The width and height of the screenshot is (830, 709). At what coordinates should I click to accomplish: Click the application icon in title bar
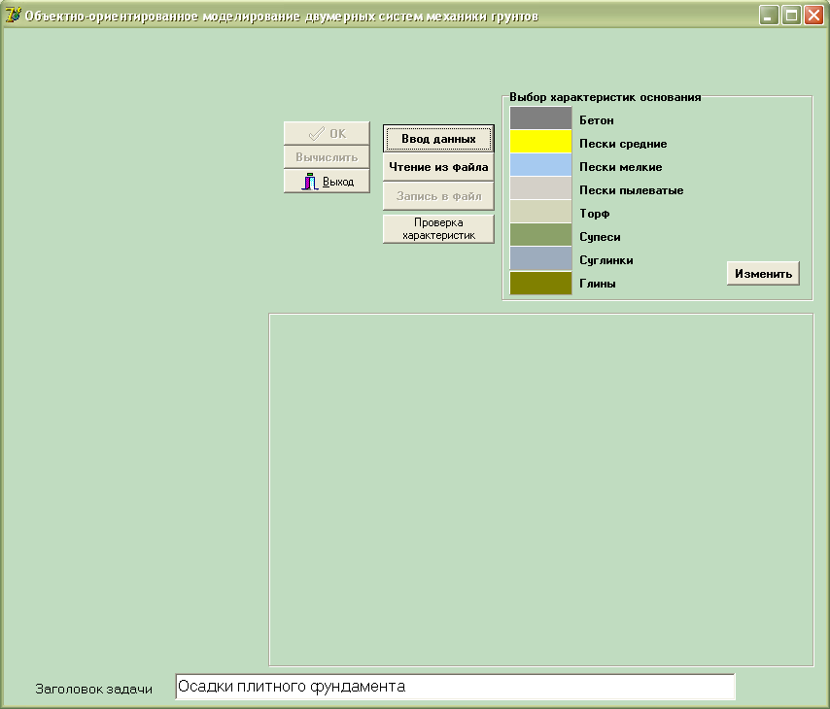(x=13, y=16)
